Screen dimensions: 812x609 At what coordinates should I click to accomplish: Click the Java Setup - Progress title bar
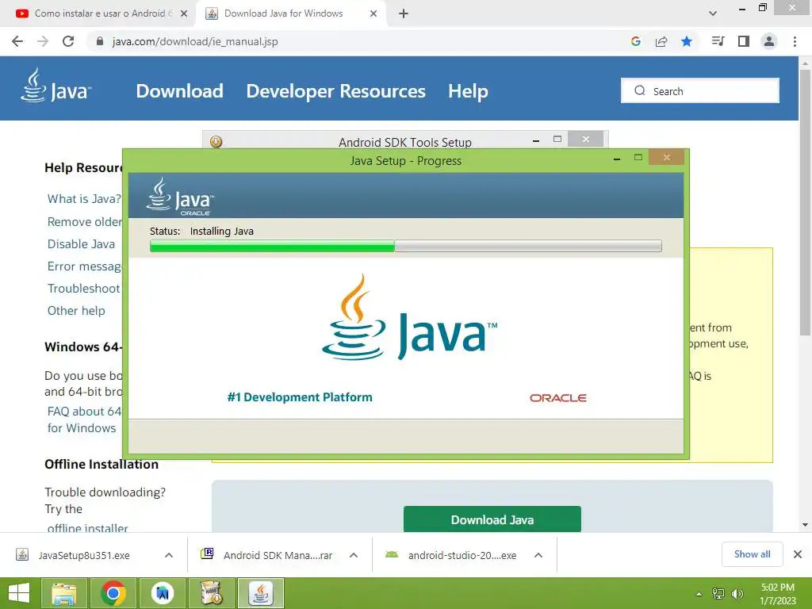tap(405, 160)
